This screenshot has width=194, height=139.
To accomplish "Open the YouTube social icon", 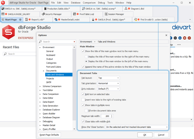I will pyautogui.click(x=185, y=38).
